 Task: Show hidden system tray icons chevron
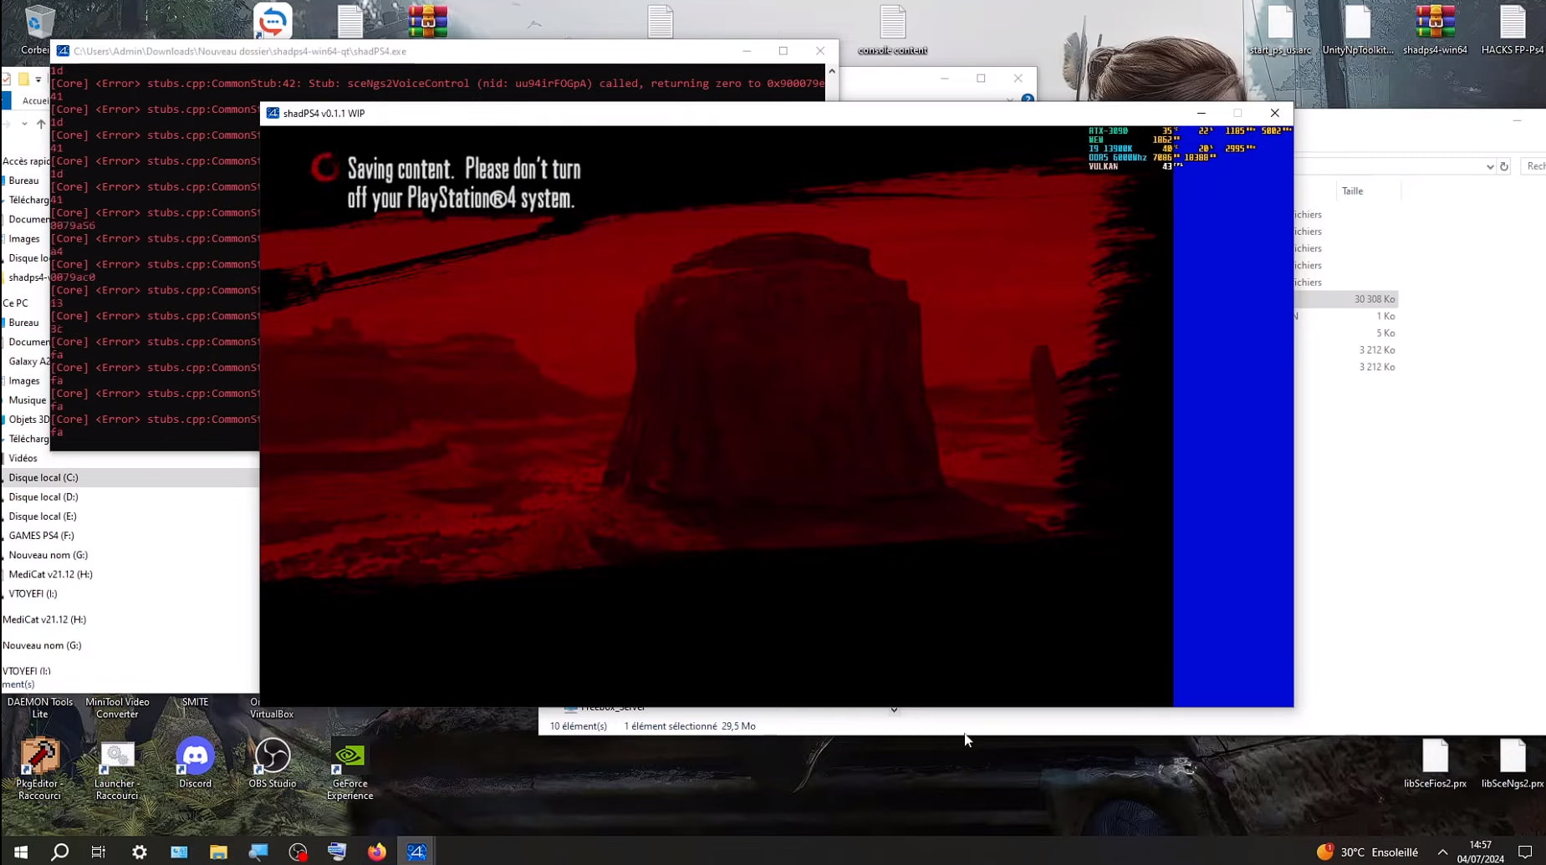tap(1442, 852)
